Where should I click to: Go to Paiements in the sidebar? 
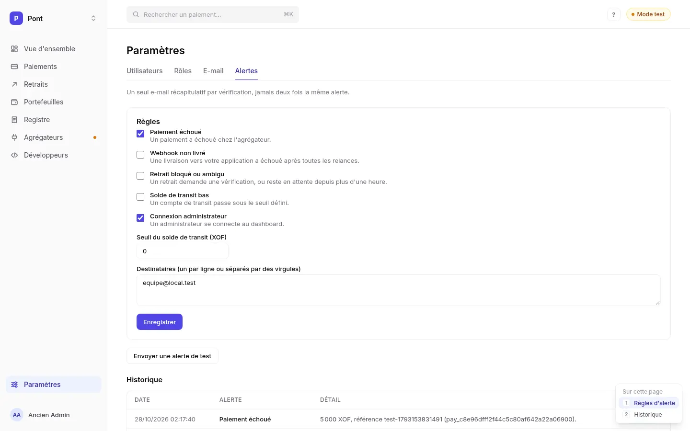(54, 67)
